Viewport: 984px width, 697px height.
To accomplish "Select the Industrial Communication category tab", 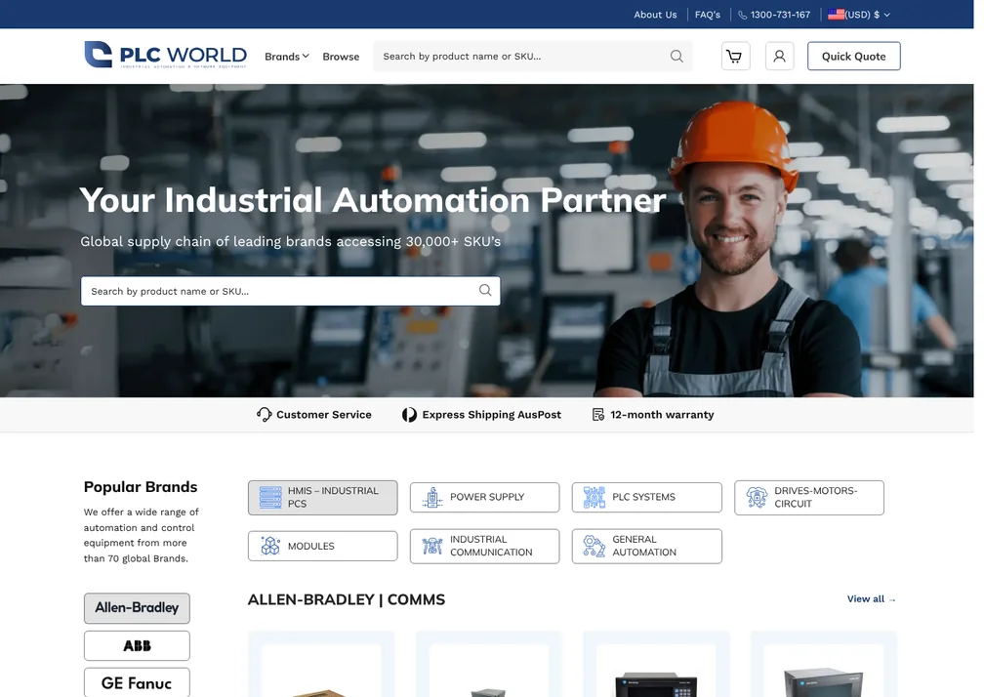I will pyautogui.click(x=484, y=546).
